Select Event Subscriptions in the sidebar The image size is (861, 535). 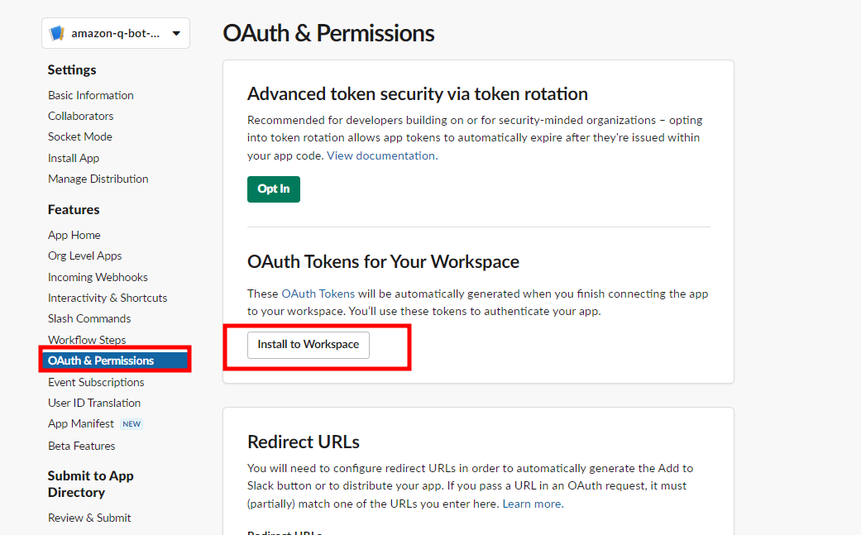[x=97, y=382]
